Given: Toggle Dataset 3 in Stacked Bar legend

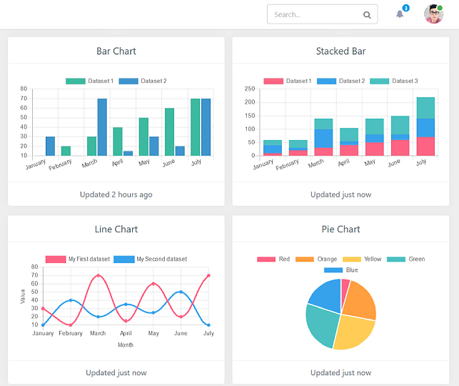Looking at the screenshot, I should coord(393,81).
